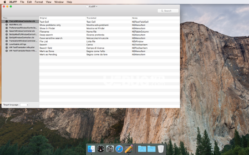Click the gear icon beside MainMenu.xib
This screenshot has width=249, height=155.
(x=7, y=25)
